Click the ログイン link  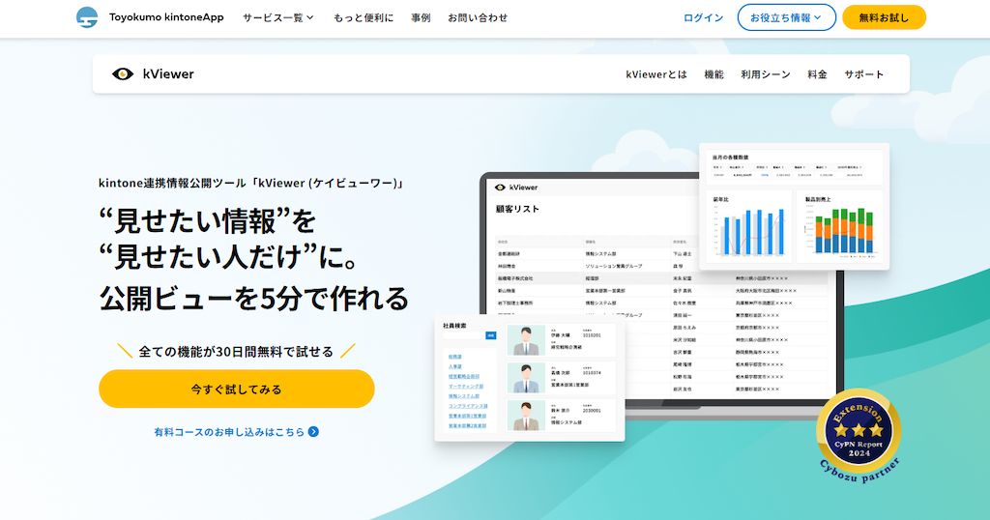tap(704, 17)
